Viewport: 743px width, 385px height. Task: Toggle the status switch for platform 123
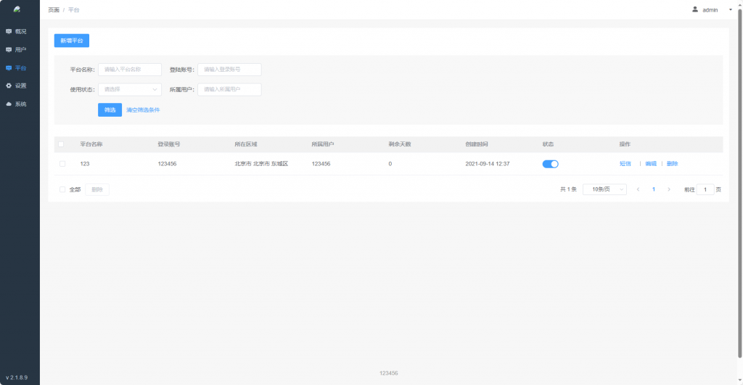pyautogui.click(x=550, y=164)
